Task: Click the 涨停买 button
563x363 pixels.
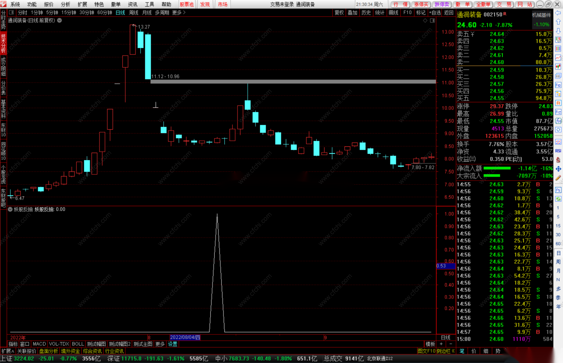Action: tap(421, 4)
